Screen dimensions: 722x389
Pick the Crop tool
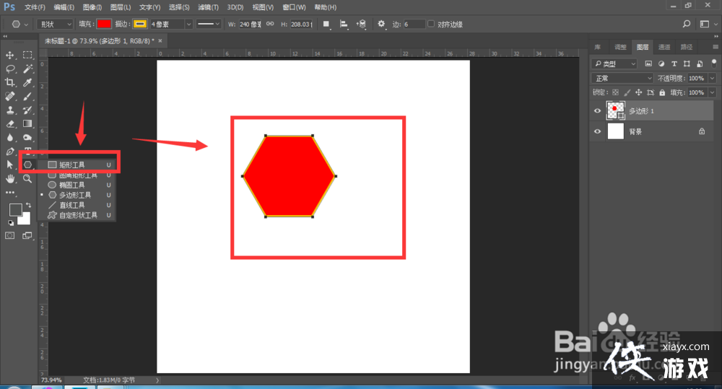point(11,82)
